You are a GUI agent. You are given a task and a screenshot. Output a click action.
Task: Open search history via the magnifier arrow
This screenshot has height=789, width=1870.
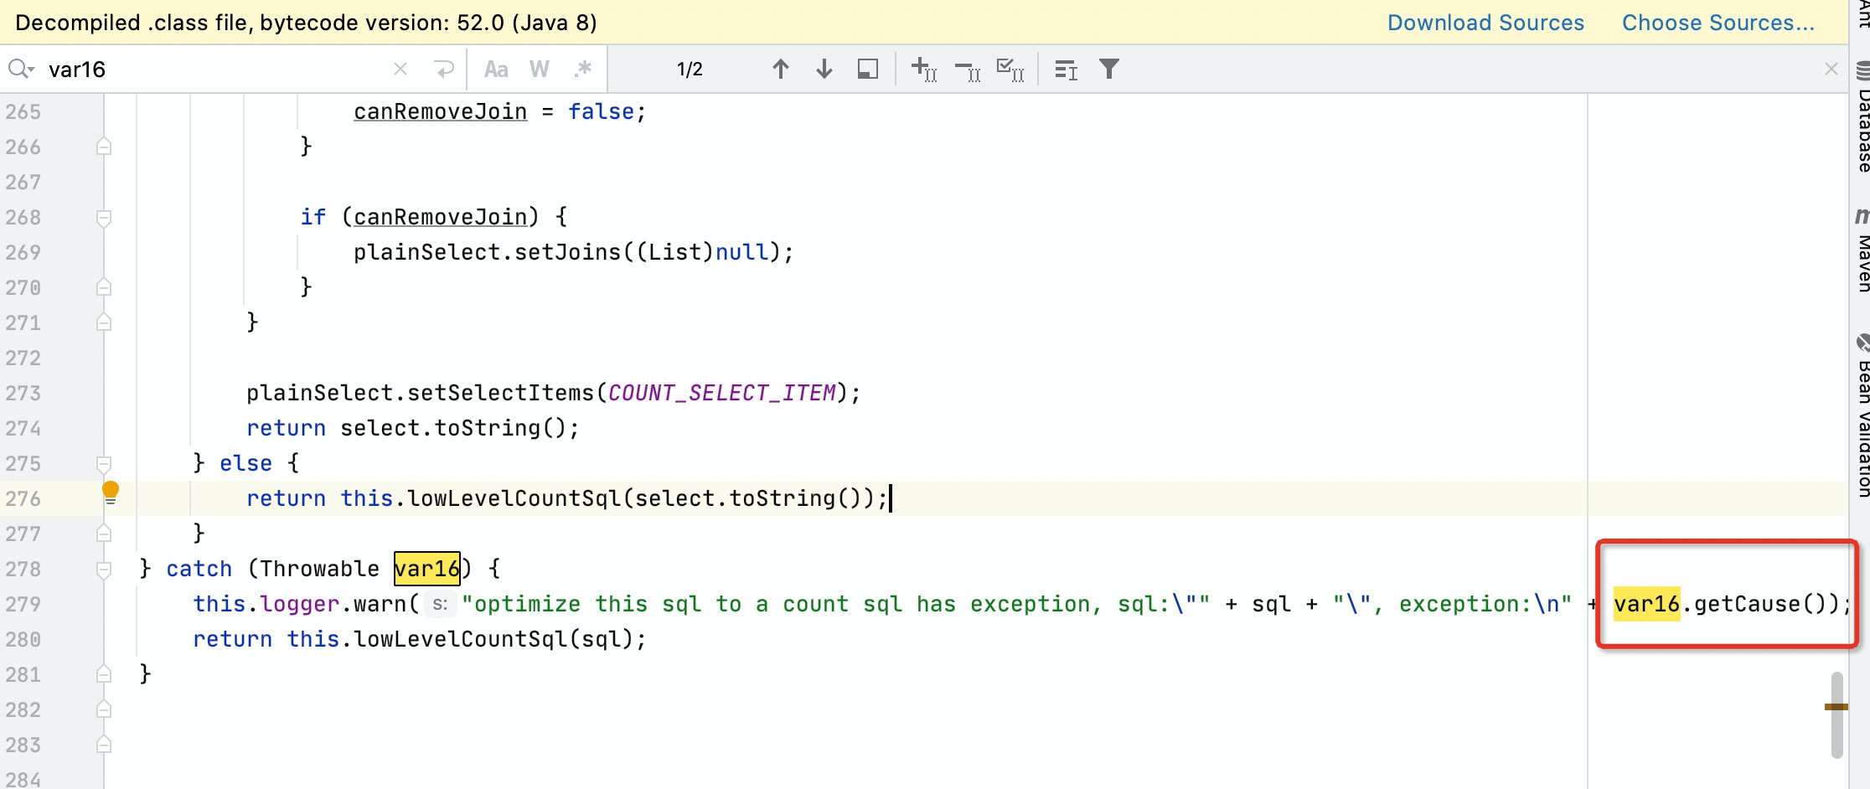click(21, 67)
